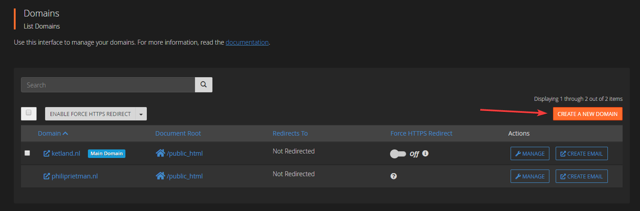Sort by Document Root column header
This screenshot has width=640, height=211.
pos(178,133)
